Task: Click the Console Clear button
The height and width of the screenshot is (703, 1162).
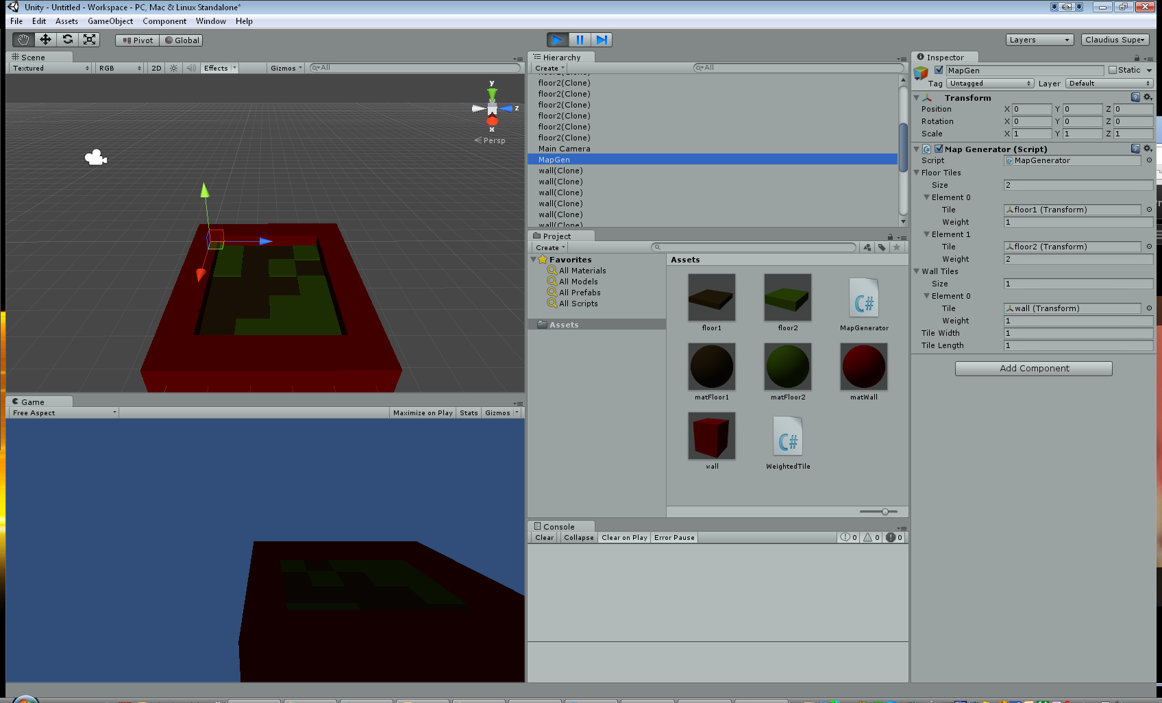Action: [545, 538]
